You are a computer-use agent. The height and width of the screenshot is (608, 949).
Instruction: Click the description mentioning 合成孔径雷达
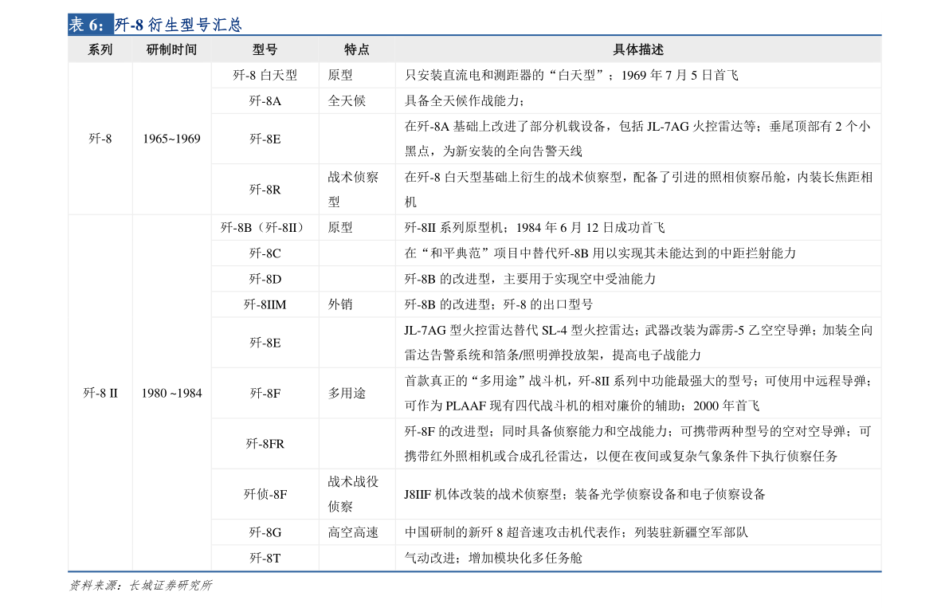[x=638, y=443]
